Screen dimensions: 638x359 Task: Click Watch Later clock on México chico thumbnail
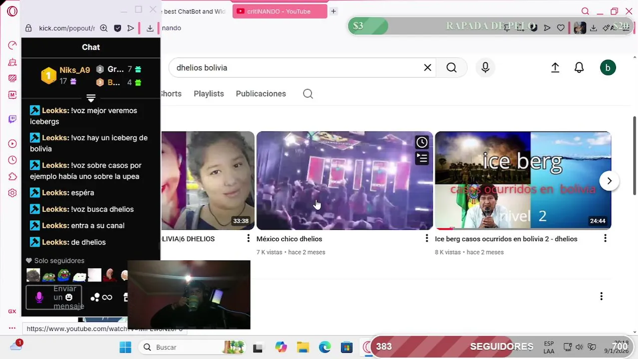tap(422, 143)
